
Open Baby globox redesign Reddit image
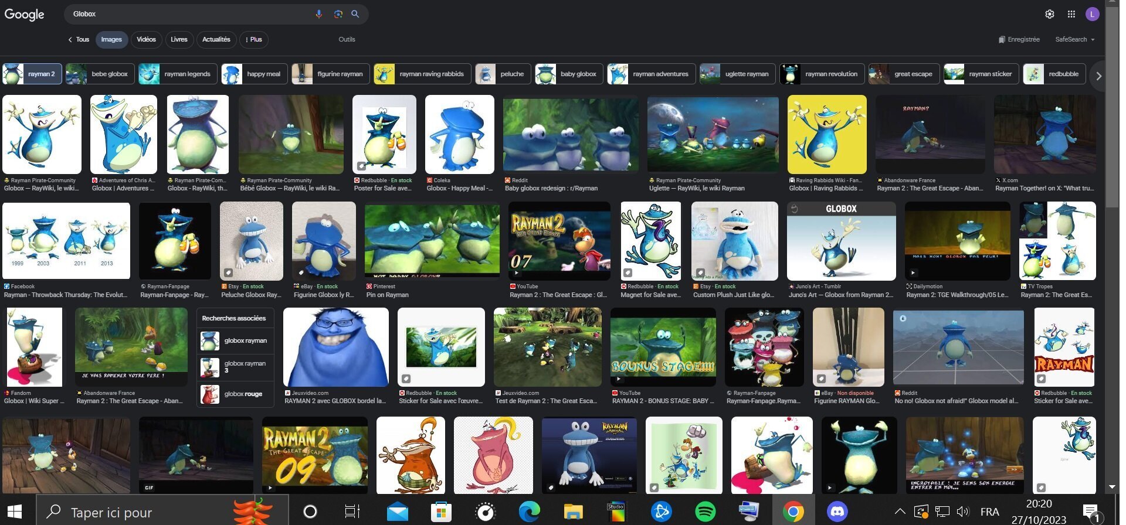(571, 134)
